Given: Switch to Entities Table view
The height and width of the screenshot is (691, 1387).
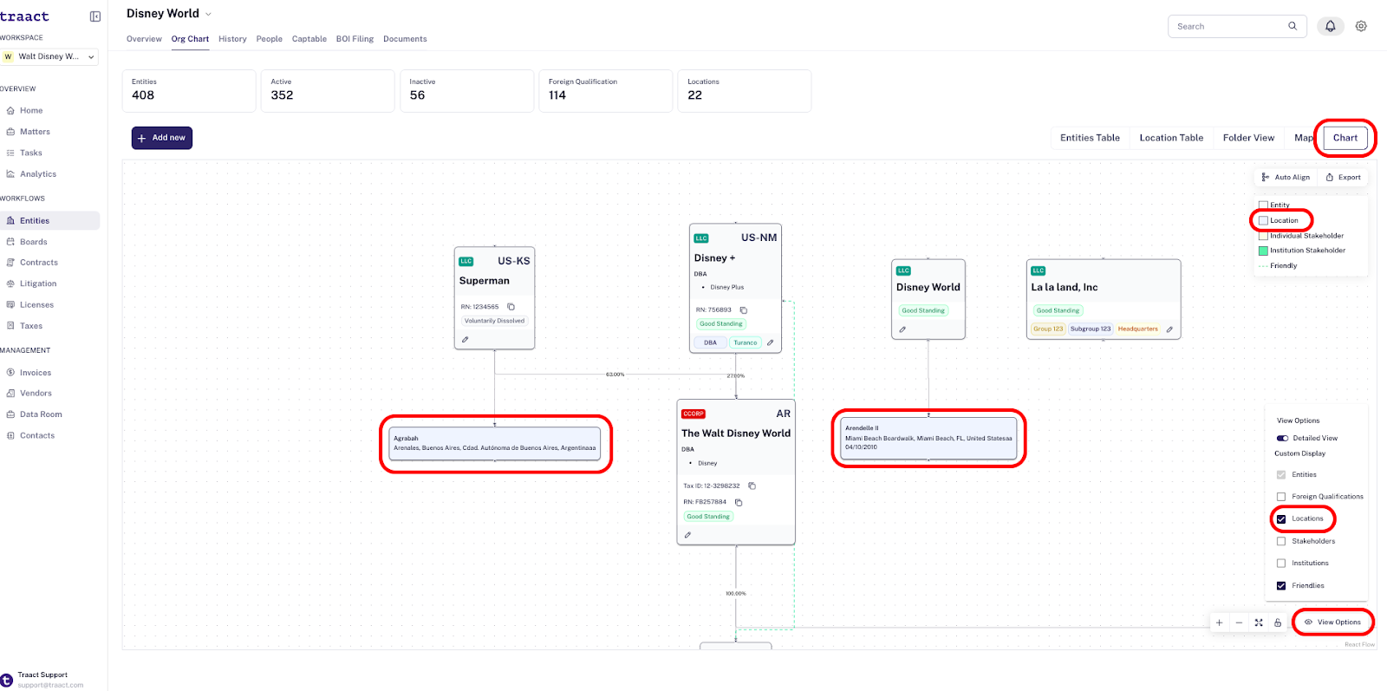Looking at the screenshot, I should [x=1090, y=138].
